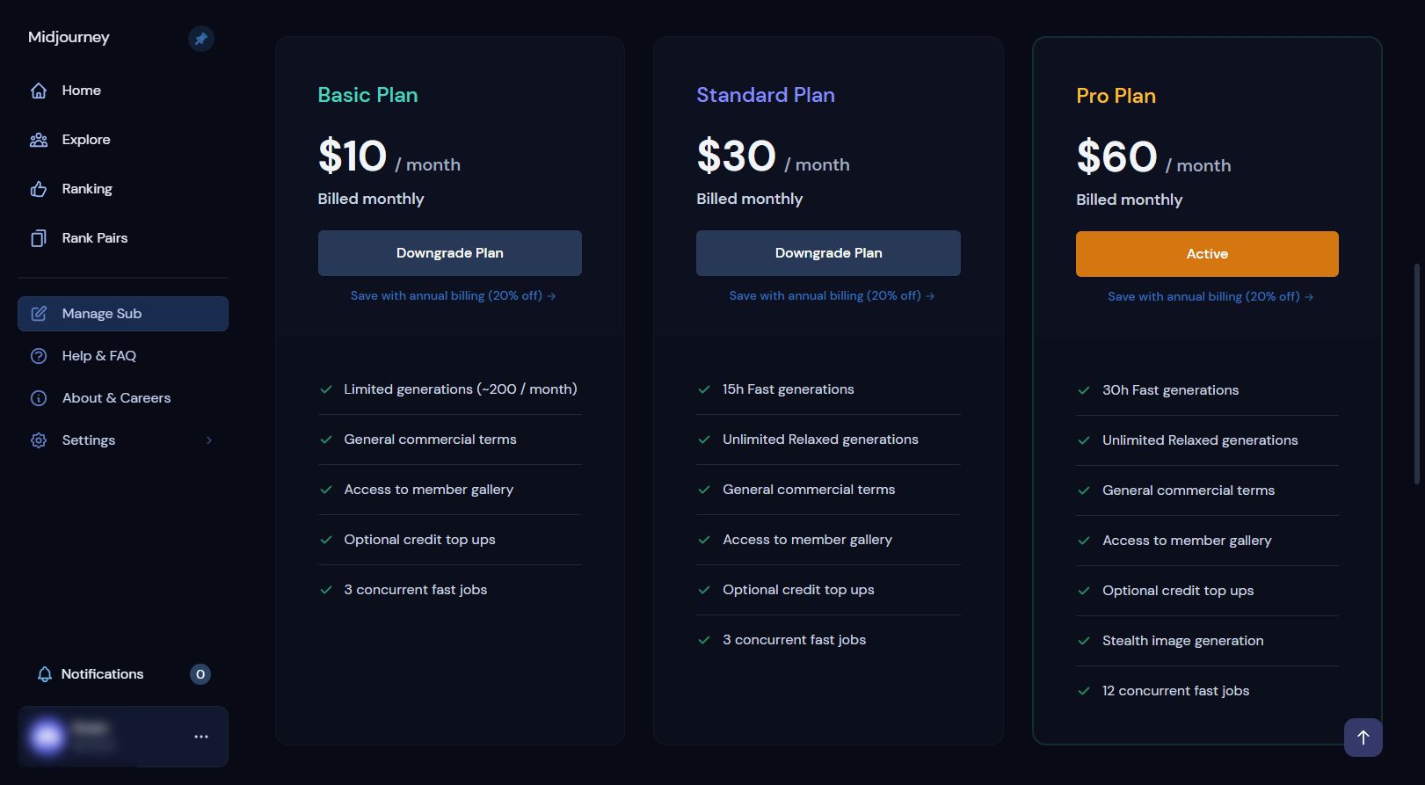The width and height of the screenshot is (1425, 785).
Task: Click Downgrade Plan under Standard Plan
Action: [828, 253]
